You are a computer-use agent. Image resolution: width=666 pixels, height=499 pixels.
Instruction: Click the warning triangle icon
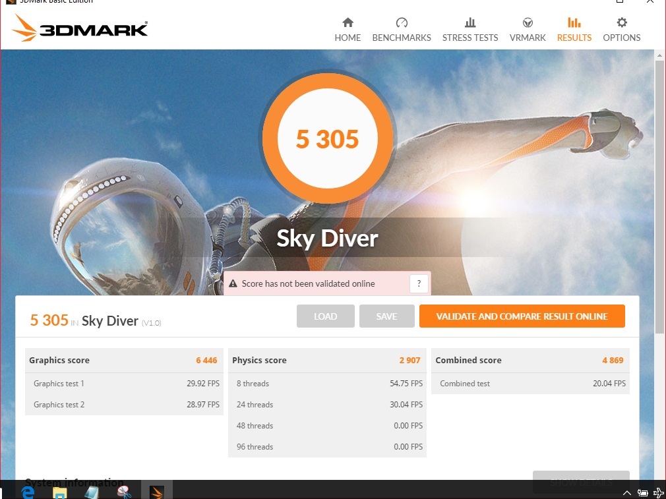tap(233, 283)
